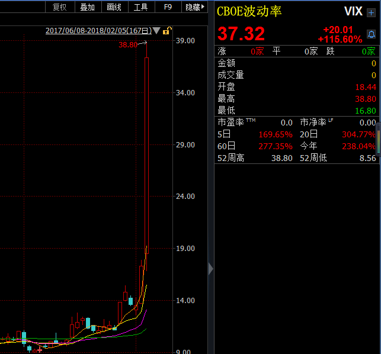Click the 38.80 high price marker
Image resolution: width=381 pixels, height=354 pixels.
point(127,44)
